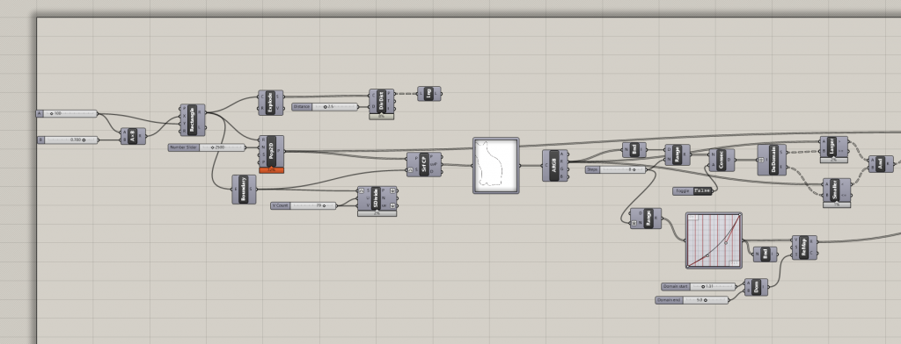Click the Distance slider
This screenshot has height=344, width=901.
tap(325, 107)
